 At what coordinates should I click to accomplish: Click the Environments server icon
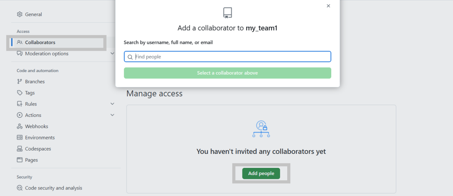pyautogui.click(x=20, y=138)
